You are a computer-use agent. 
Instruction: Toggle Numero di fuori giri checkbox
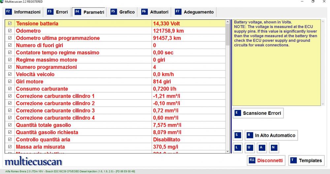click(x=10, y=45)
